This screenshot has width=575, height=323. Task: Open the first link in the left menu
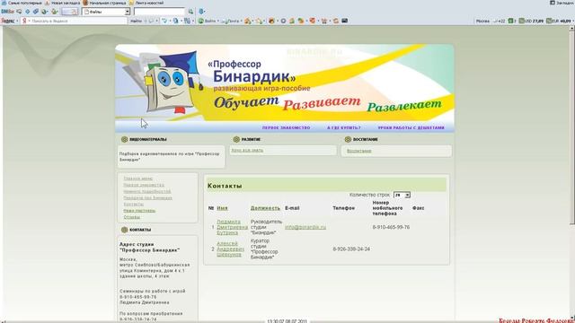pos(137,179)
